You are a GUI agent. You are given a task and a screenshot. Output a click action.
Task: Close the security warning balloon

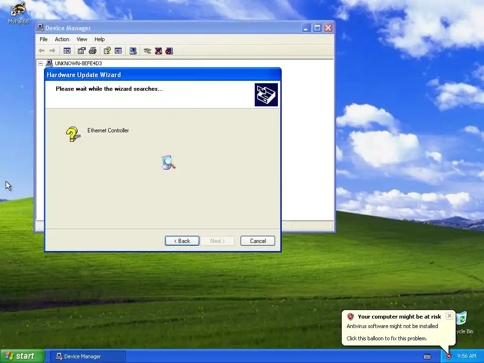(449, 316)
